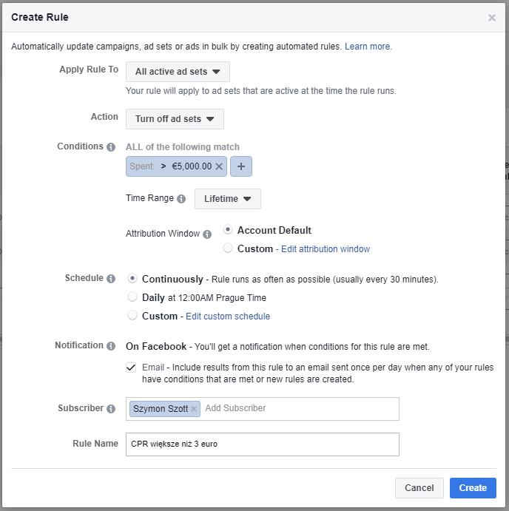Uncheck the Email notification checkbox
The width and height of the screenshot is (509, 511).
pyautogui.click(x=131, y=367)
